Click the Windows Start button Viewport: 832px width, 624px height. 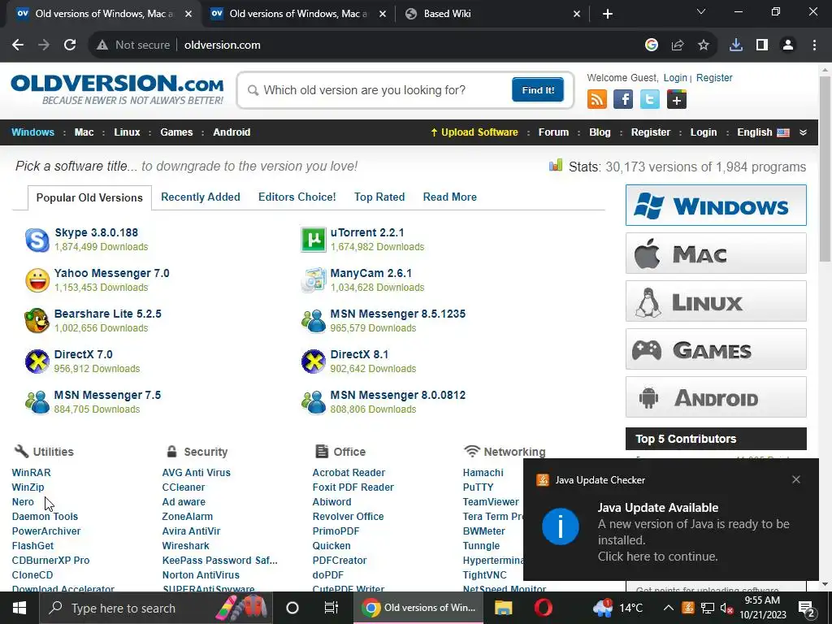tap(19, 608)
